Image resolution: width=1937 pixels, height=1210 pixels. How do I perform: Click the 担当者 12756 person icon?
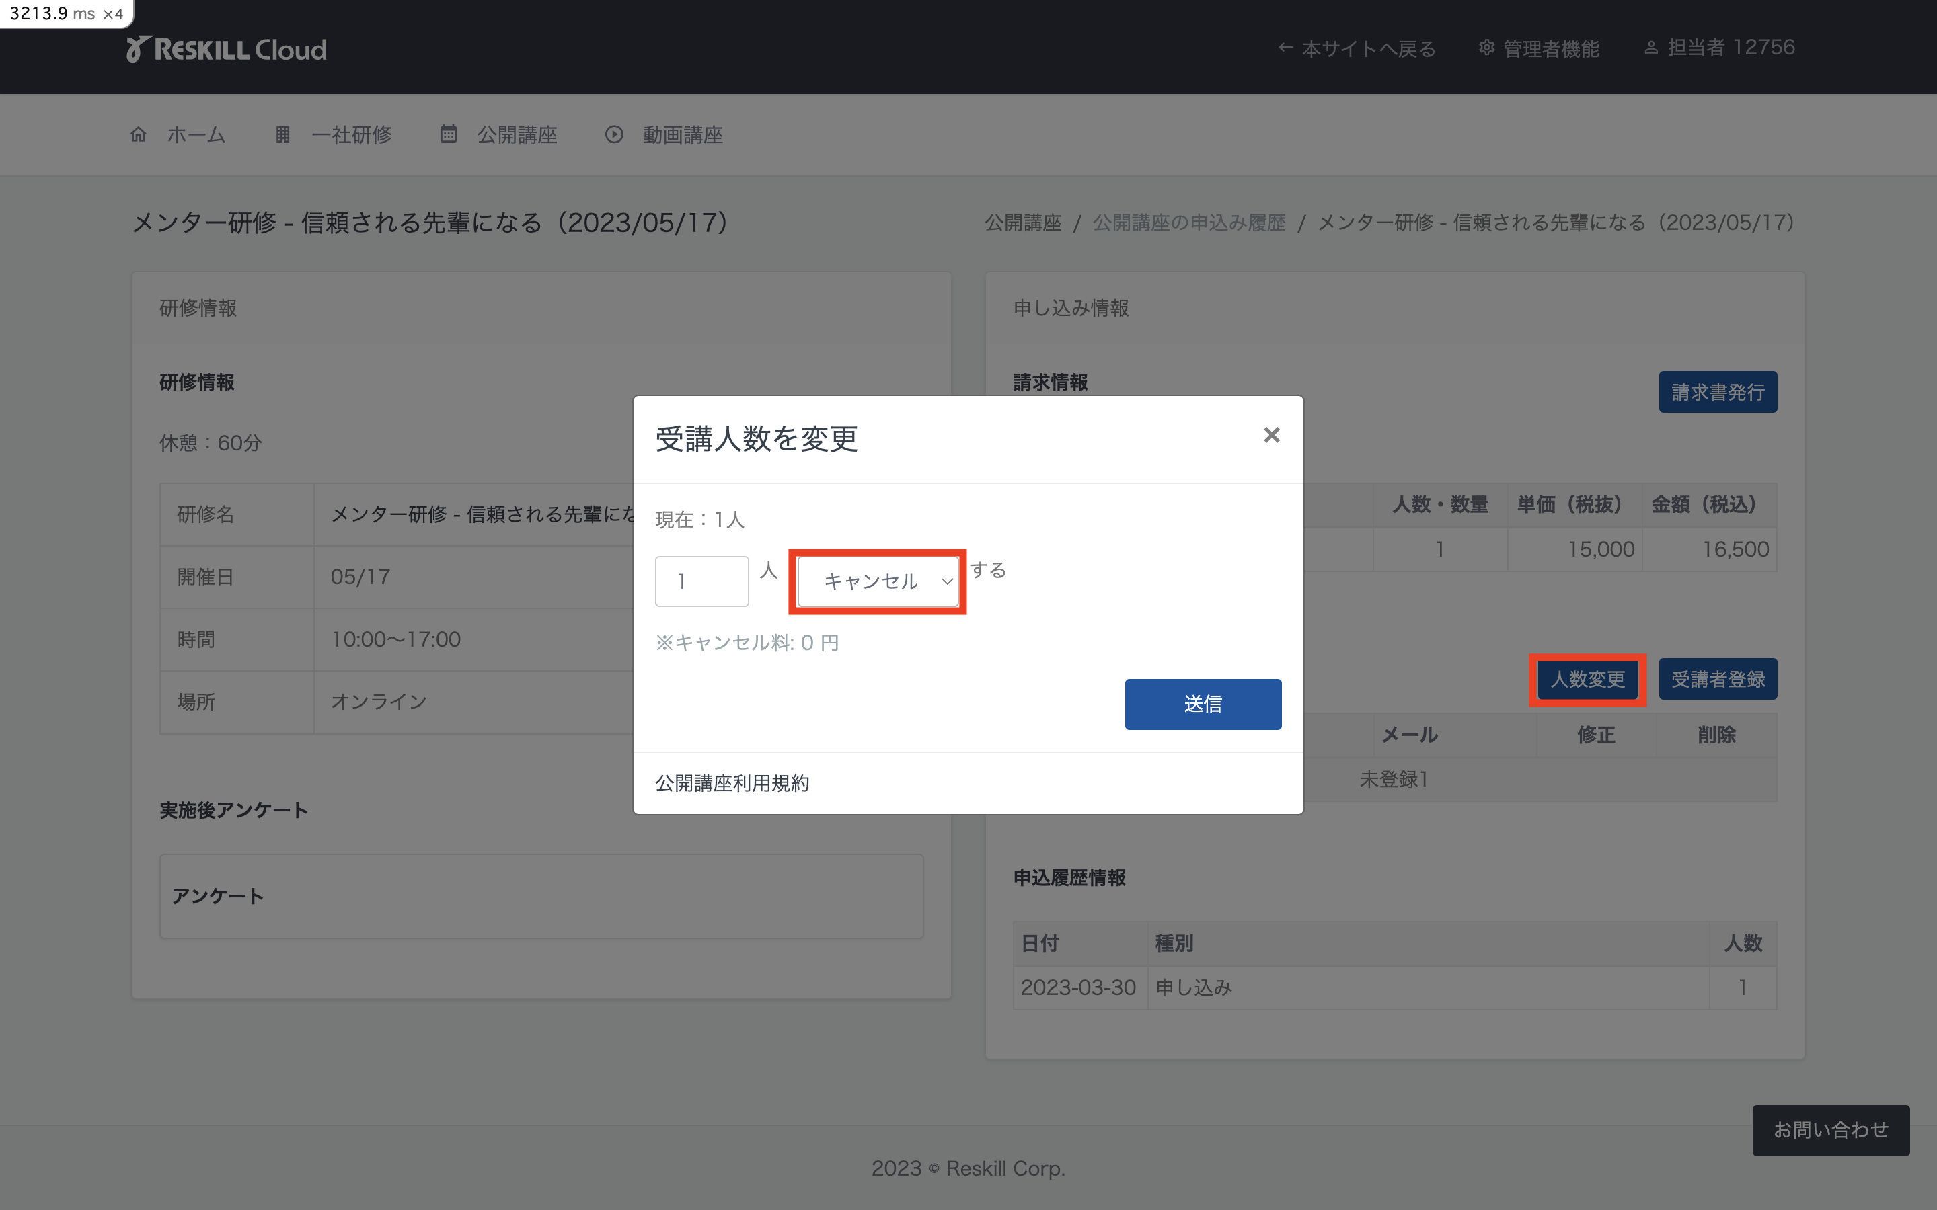pyautogui.click(x=1650, y=48)
